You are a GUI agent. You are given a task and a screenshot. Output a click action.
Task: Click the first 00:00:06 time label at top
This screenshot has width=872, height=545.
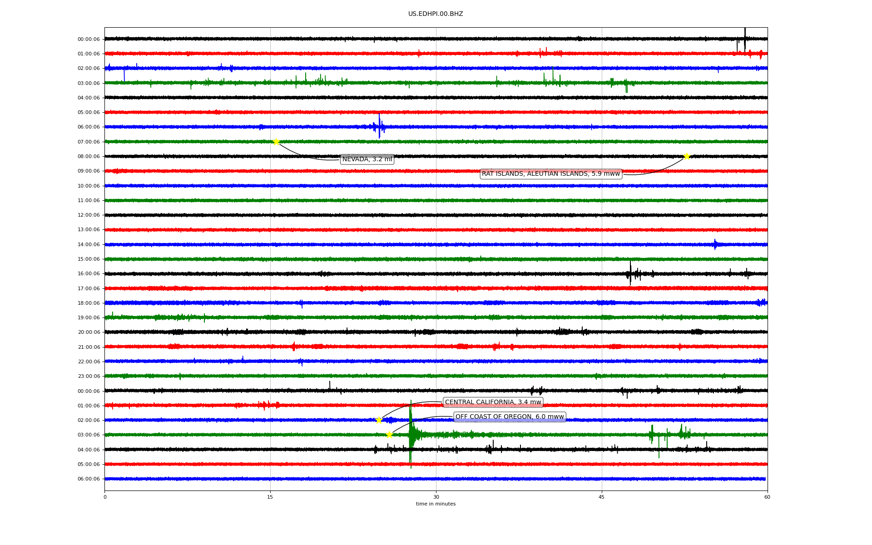click(x=89, y=40)
